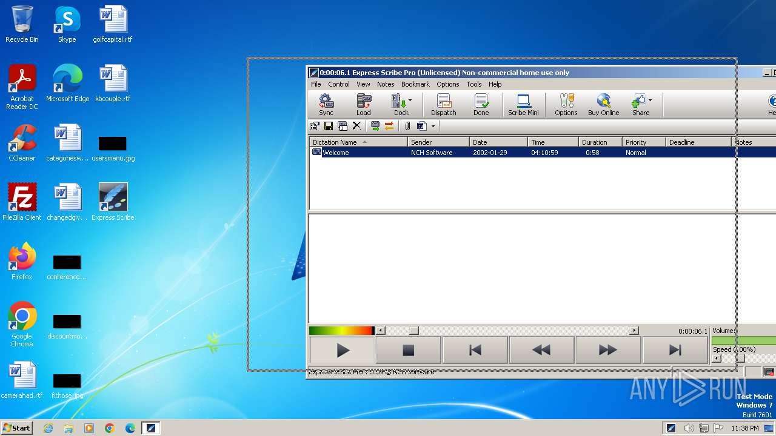Viewport: 776px width, 436px height.
Task: Open Internet Explorer from taskbar
Action: click(x=48, y=428)
